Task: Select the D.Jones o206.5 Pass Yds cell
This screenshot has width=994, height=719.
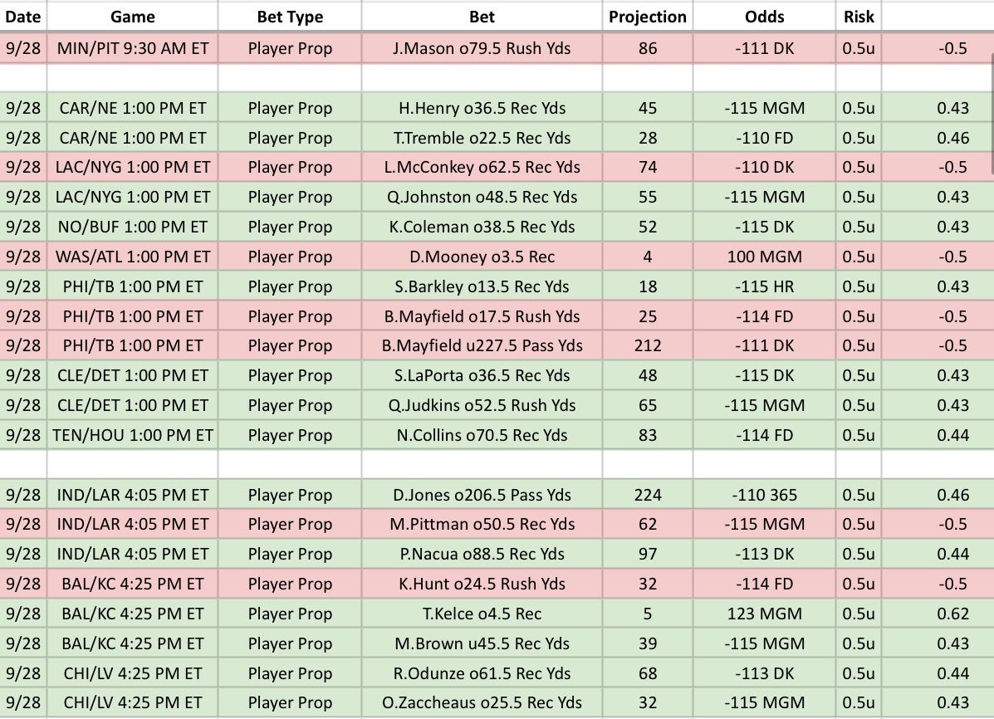Action: [482, 495]
